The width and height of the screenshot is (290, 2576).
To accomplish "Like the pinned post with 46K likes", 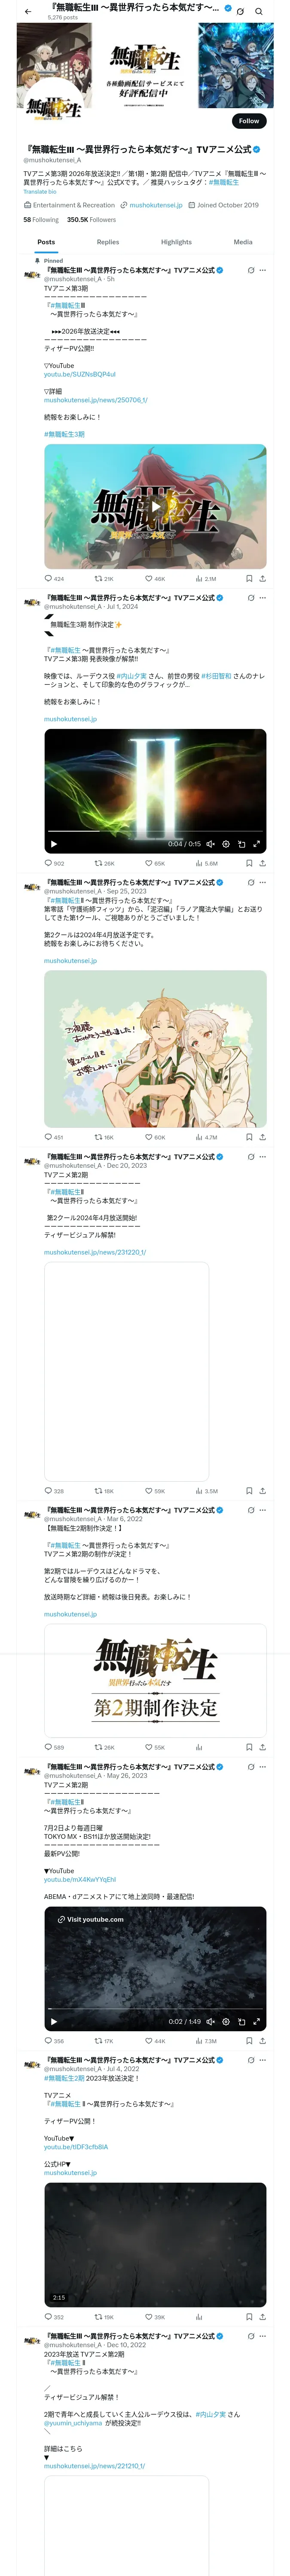I will coord(154,578).
